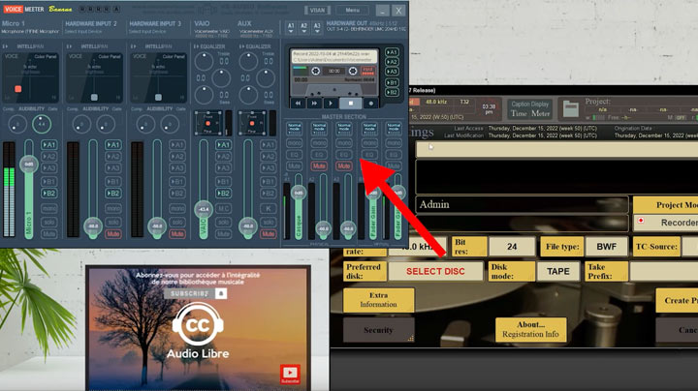Adjust the VAIO Treble equalizer knob
698x391 pixels.
[x=204, y=62]
